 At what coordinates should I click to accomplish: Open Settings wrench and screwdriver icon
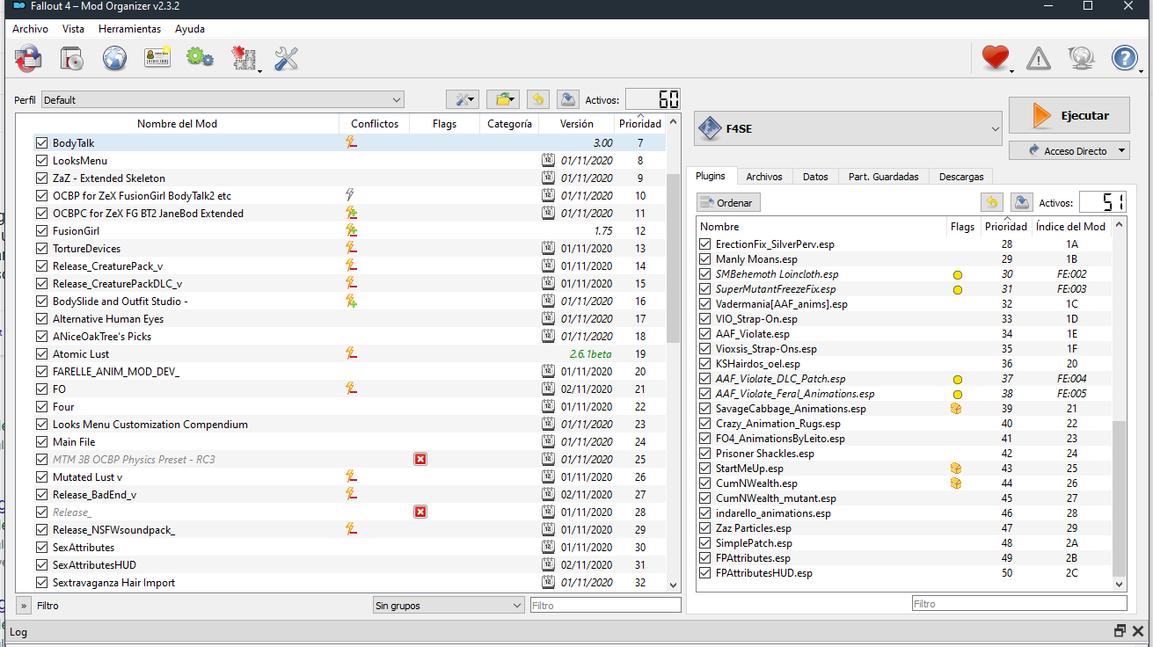(286, 59)
